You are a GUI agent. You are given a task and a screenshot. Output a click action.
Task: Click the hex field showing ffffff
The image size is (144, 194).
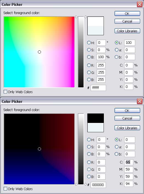(x=98, y=88)
